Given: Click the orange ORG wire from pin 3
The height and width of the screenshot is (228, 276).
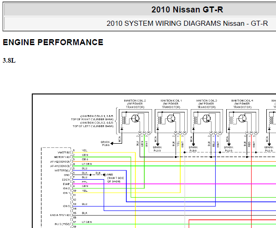Looking at the screenshot, I should (174, 161).
